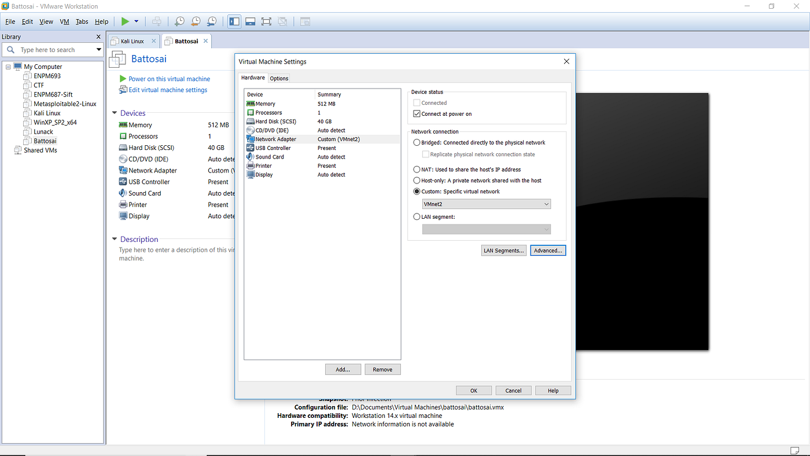This screenshot has height=456, width=810.
Task: Select the CTF virtual machine in Library
Action: [x=39, y=85]
